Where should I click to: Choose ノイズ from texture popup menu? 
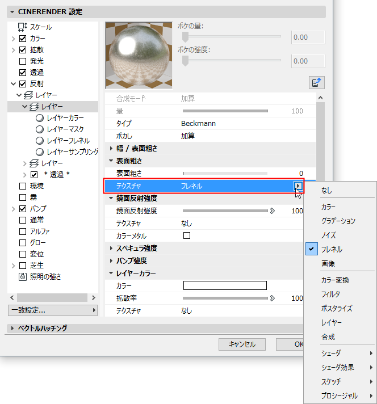pos(329,235)
